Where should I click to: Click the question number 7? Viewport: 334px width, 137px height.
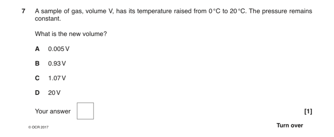[x=23, y=11]
